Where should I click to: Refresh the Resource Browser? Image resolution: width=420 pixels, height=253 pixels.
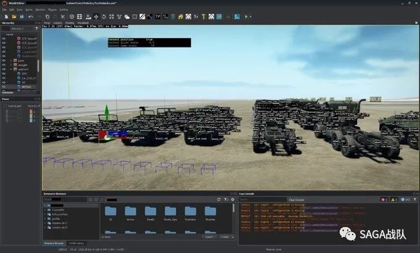coord(219,200)
